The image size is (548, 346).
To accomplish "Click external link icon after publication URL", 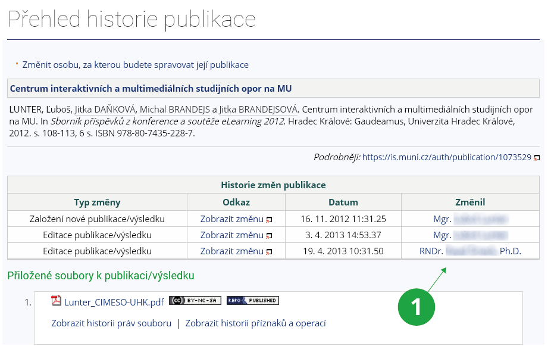I will point(537,158).
